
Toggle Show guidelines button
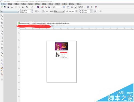coord(75,7)
